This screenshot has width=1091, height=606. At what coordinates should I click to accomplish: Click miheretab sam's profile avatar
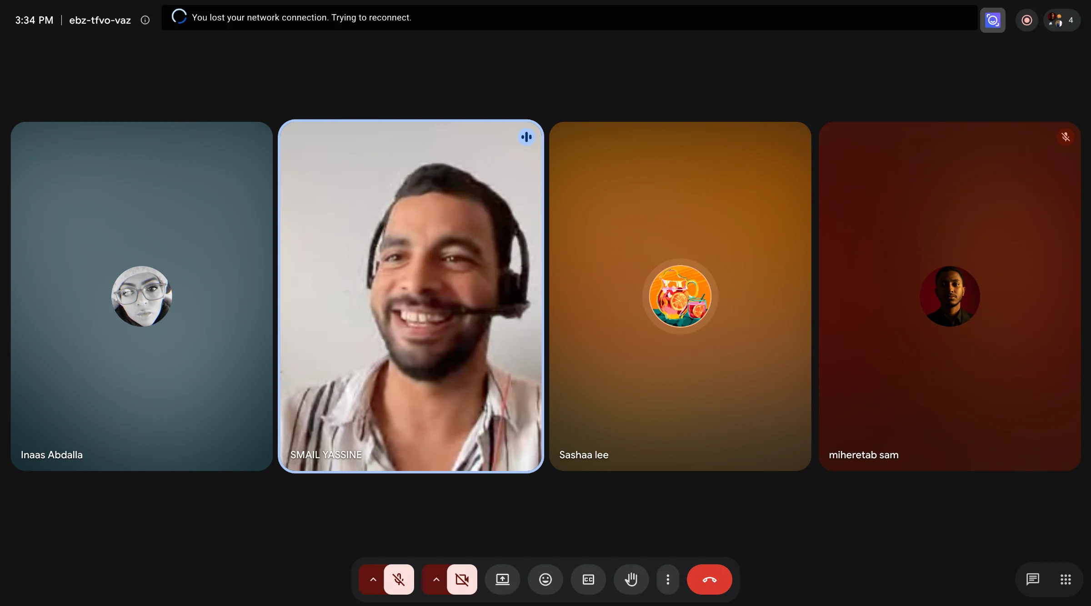tap(950, 296)
